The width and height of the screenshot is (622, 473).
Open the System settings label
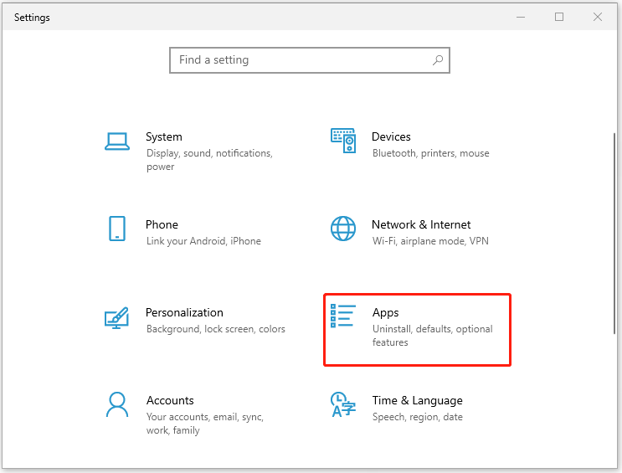(x=163, y=136)
